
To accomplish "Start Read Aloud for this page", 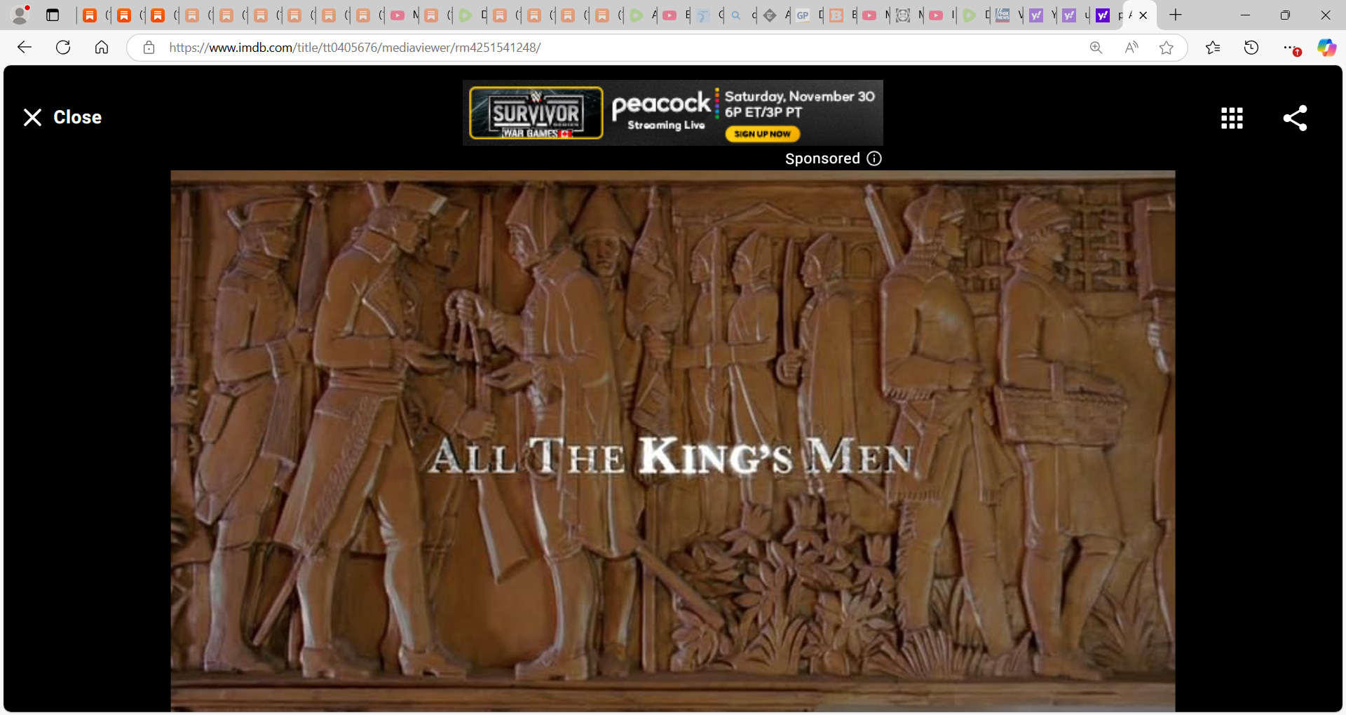I will pos(1131,48).
